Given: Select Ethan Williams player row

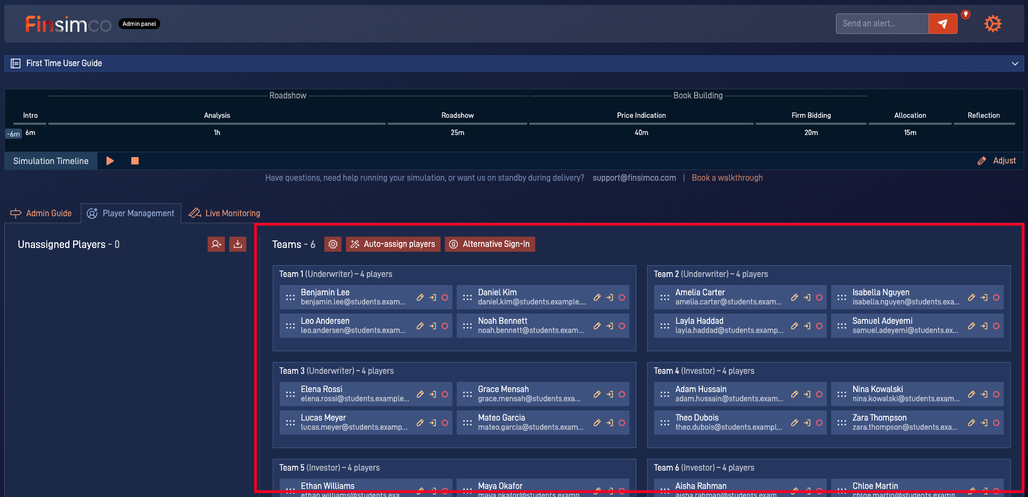Looking at the screenshot, I should pos(366,488).
